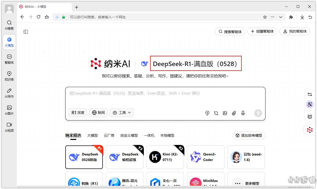Take a screenshot using the crop icon

pos(216,113)
